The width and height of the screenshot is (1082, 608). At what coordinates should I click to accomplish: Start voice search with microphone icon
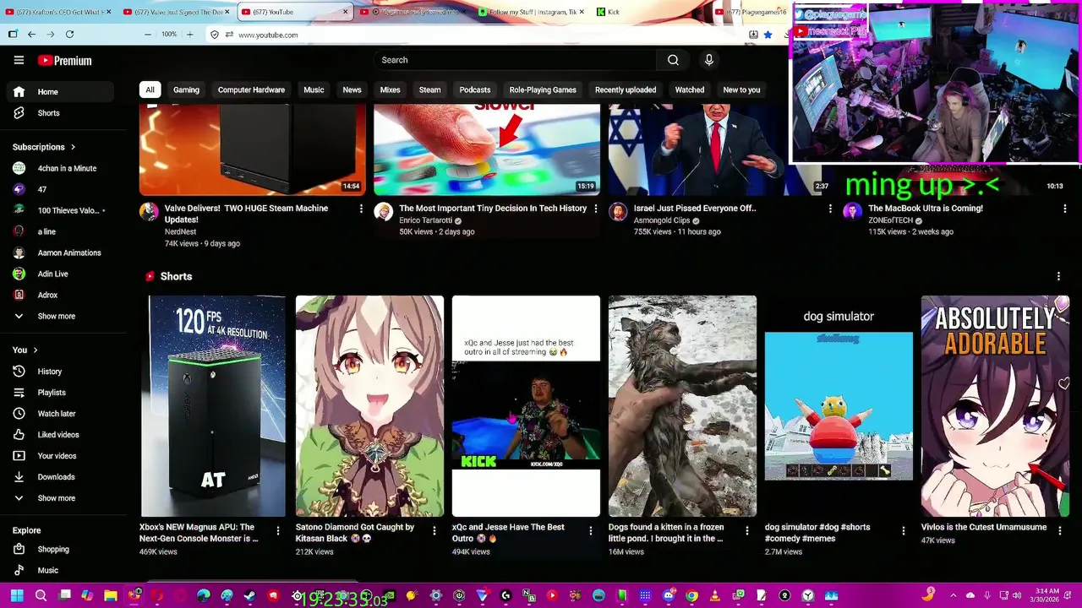[709, 60]
